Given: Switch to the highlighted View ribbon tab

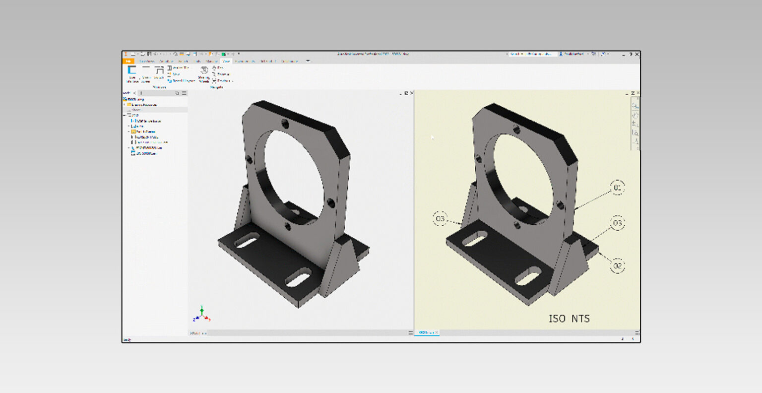Looking at the screenshot, I should pyautogui.click(x=226, y=61).
